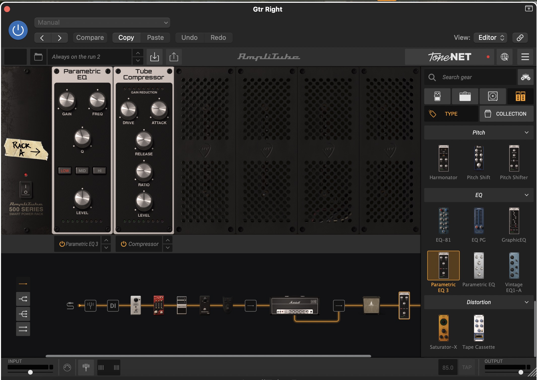Click the Always on the run 2 preset name
This screenshot has height=380, width=537.
coord(89,57)
